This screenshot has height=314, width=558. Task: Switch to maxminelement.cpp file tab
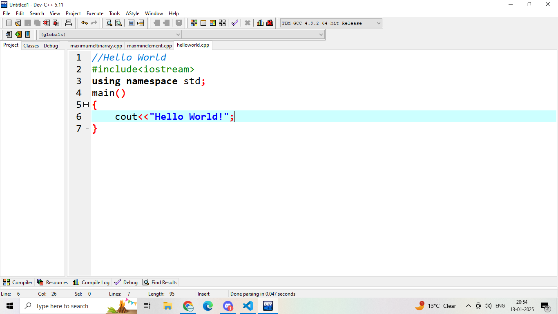150,46
